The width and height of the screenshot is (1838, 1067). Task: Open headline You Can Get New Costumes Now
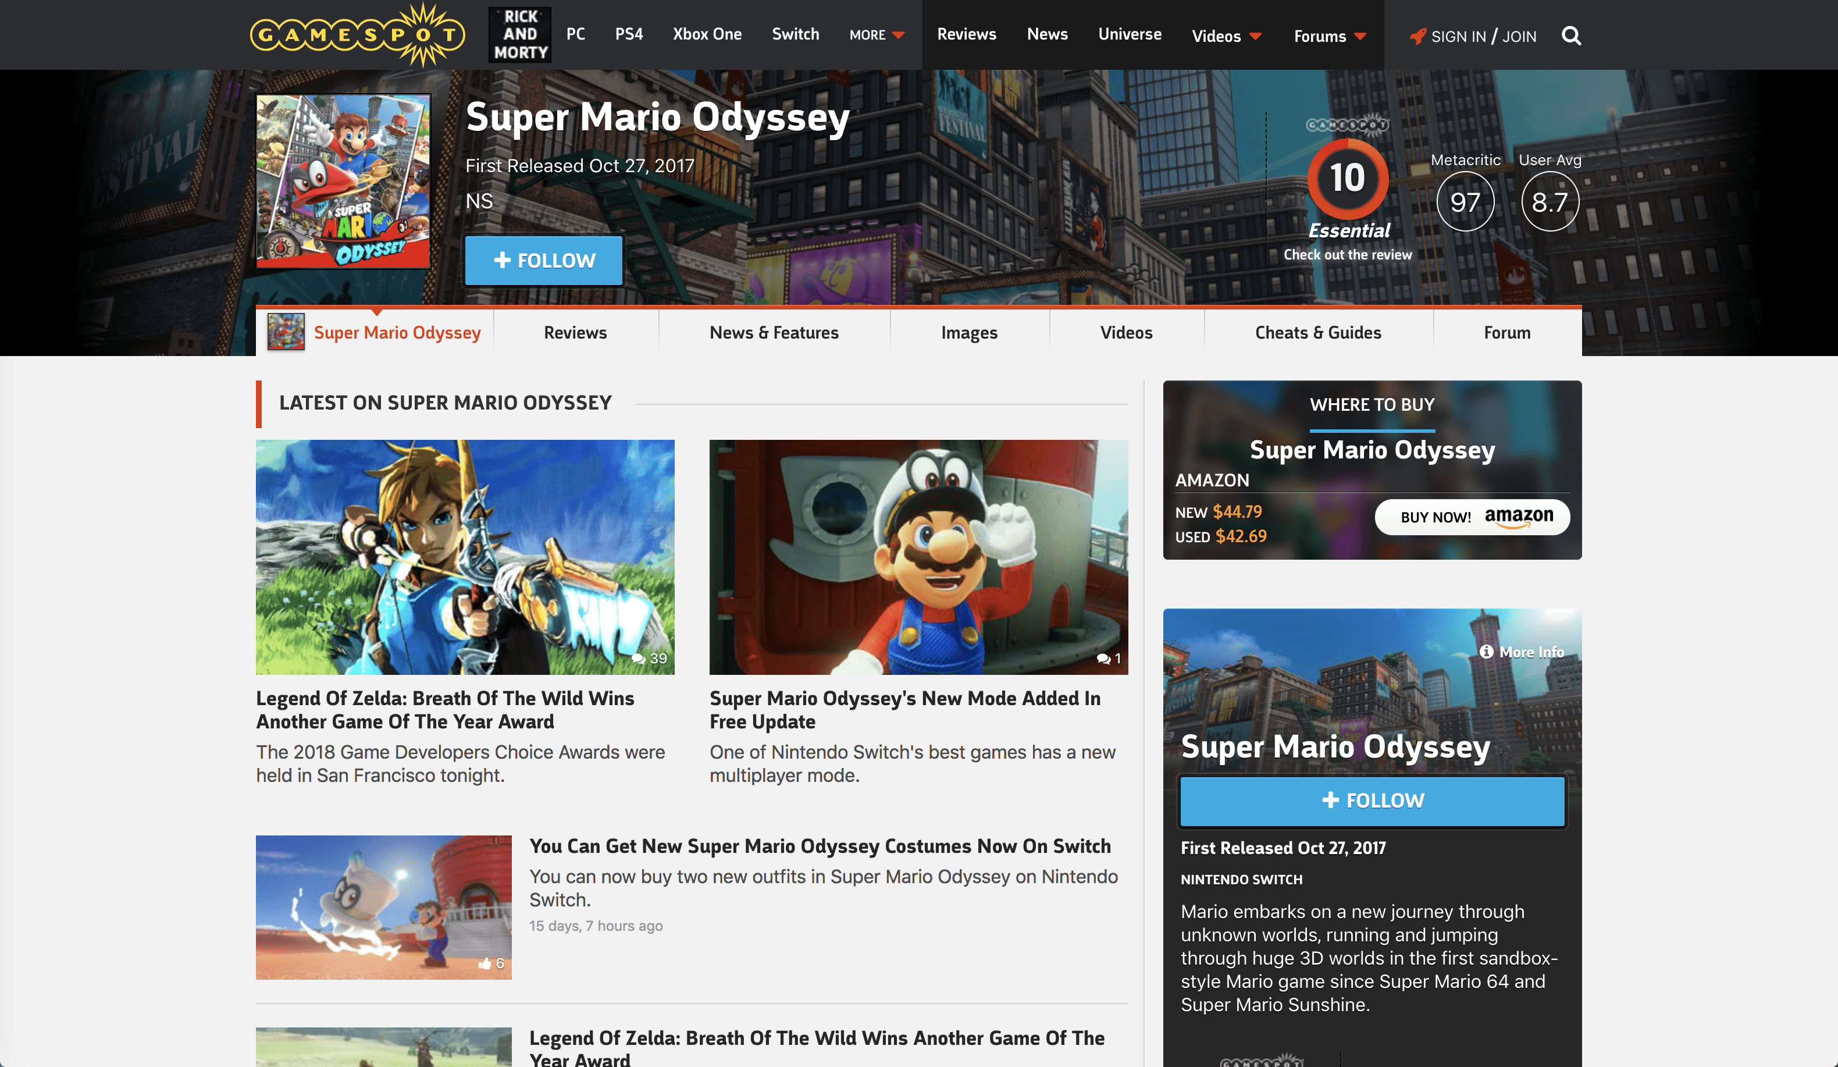pyautogui.click(x=820, y=846)
